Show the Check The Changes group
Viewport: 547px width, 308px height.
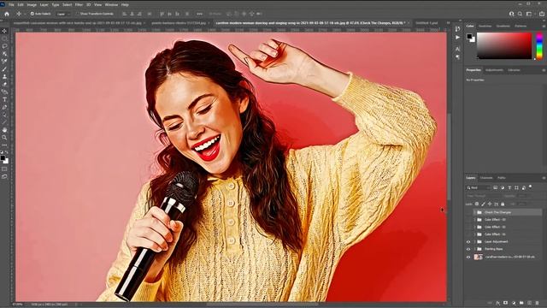click(x=468, y=212)
